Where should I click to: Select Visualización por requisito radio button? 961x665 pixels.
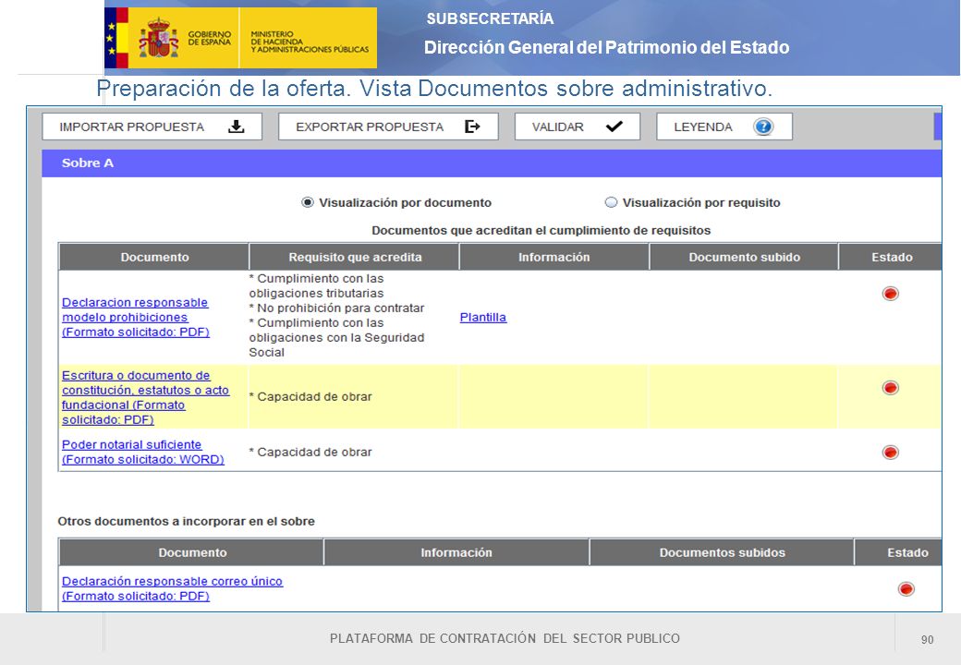[611, 202]
